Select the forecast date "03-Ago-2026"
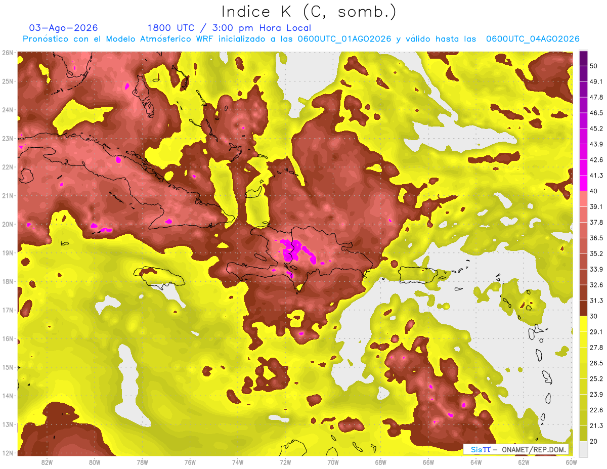607x469 pixels. [x=64, y=28]
